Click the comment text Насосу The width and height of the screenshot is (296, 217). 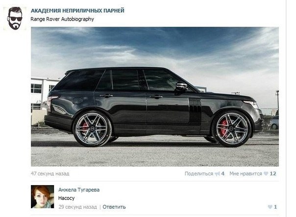click(67, 198)
